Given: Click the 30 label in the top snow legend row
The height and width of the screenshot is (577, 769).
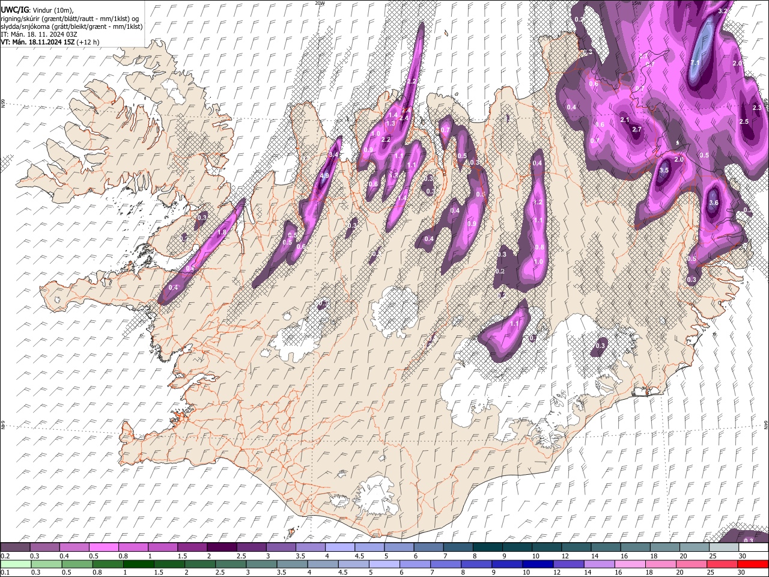Looking at the screenshot, I should click(x=743, y=556).
